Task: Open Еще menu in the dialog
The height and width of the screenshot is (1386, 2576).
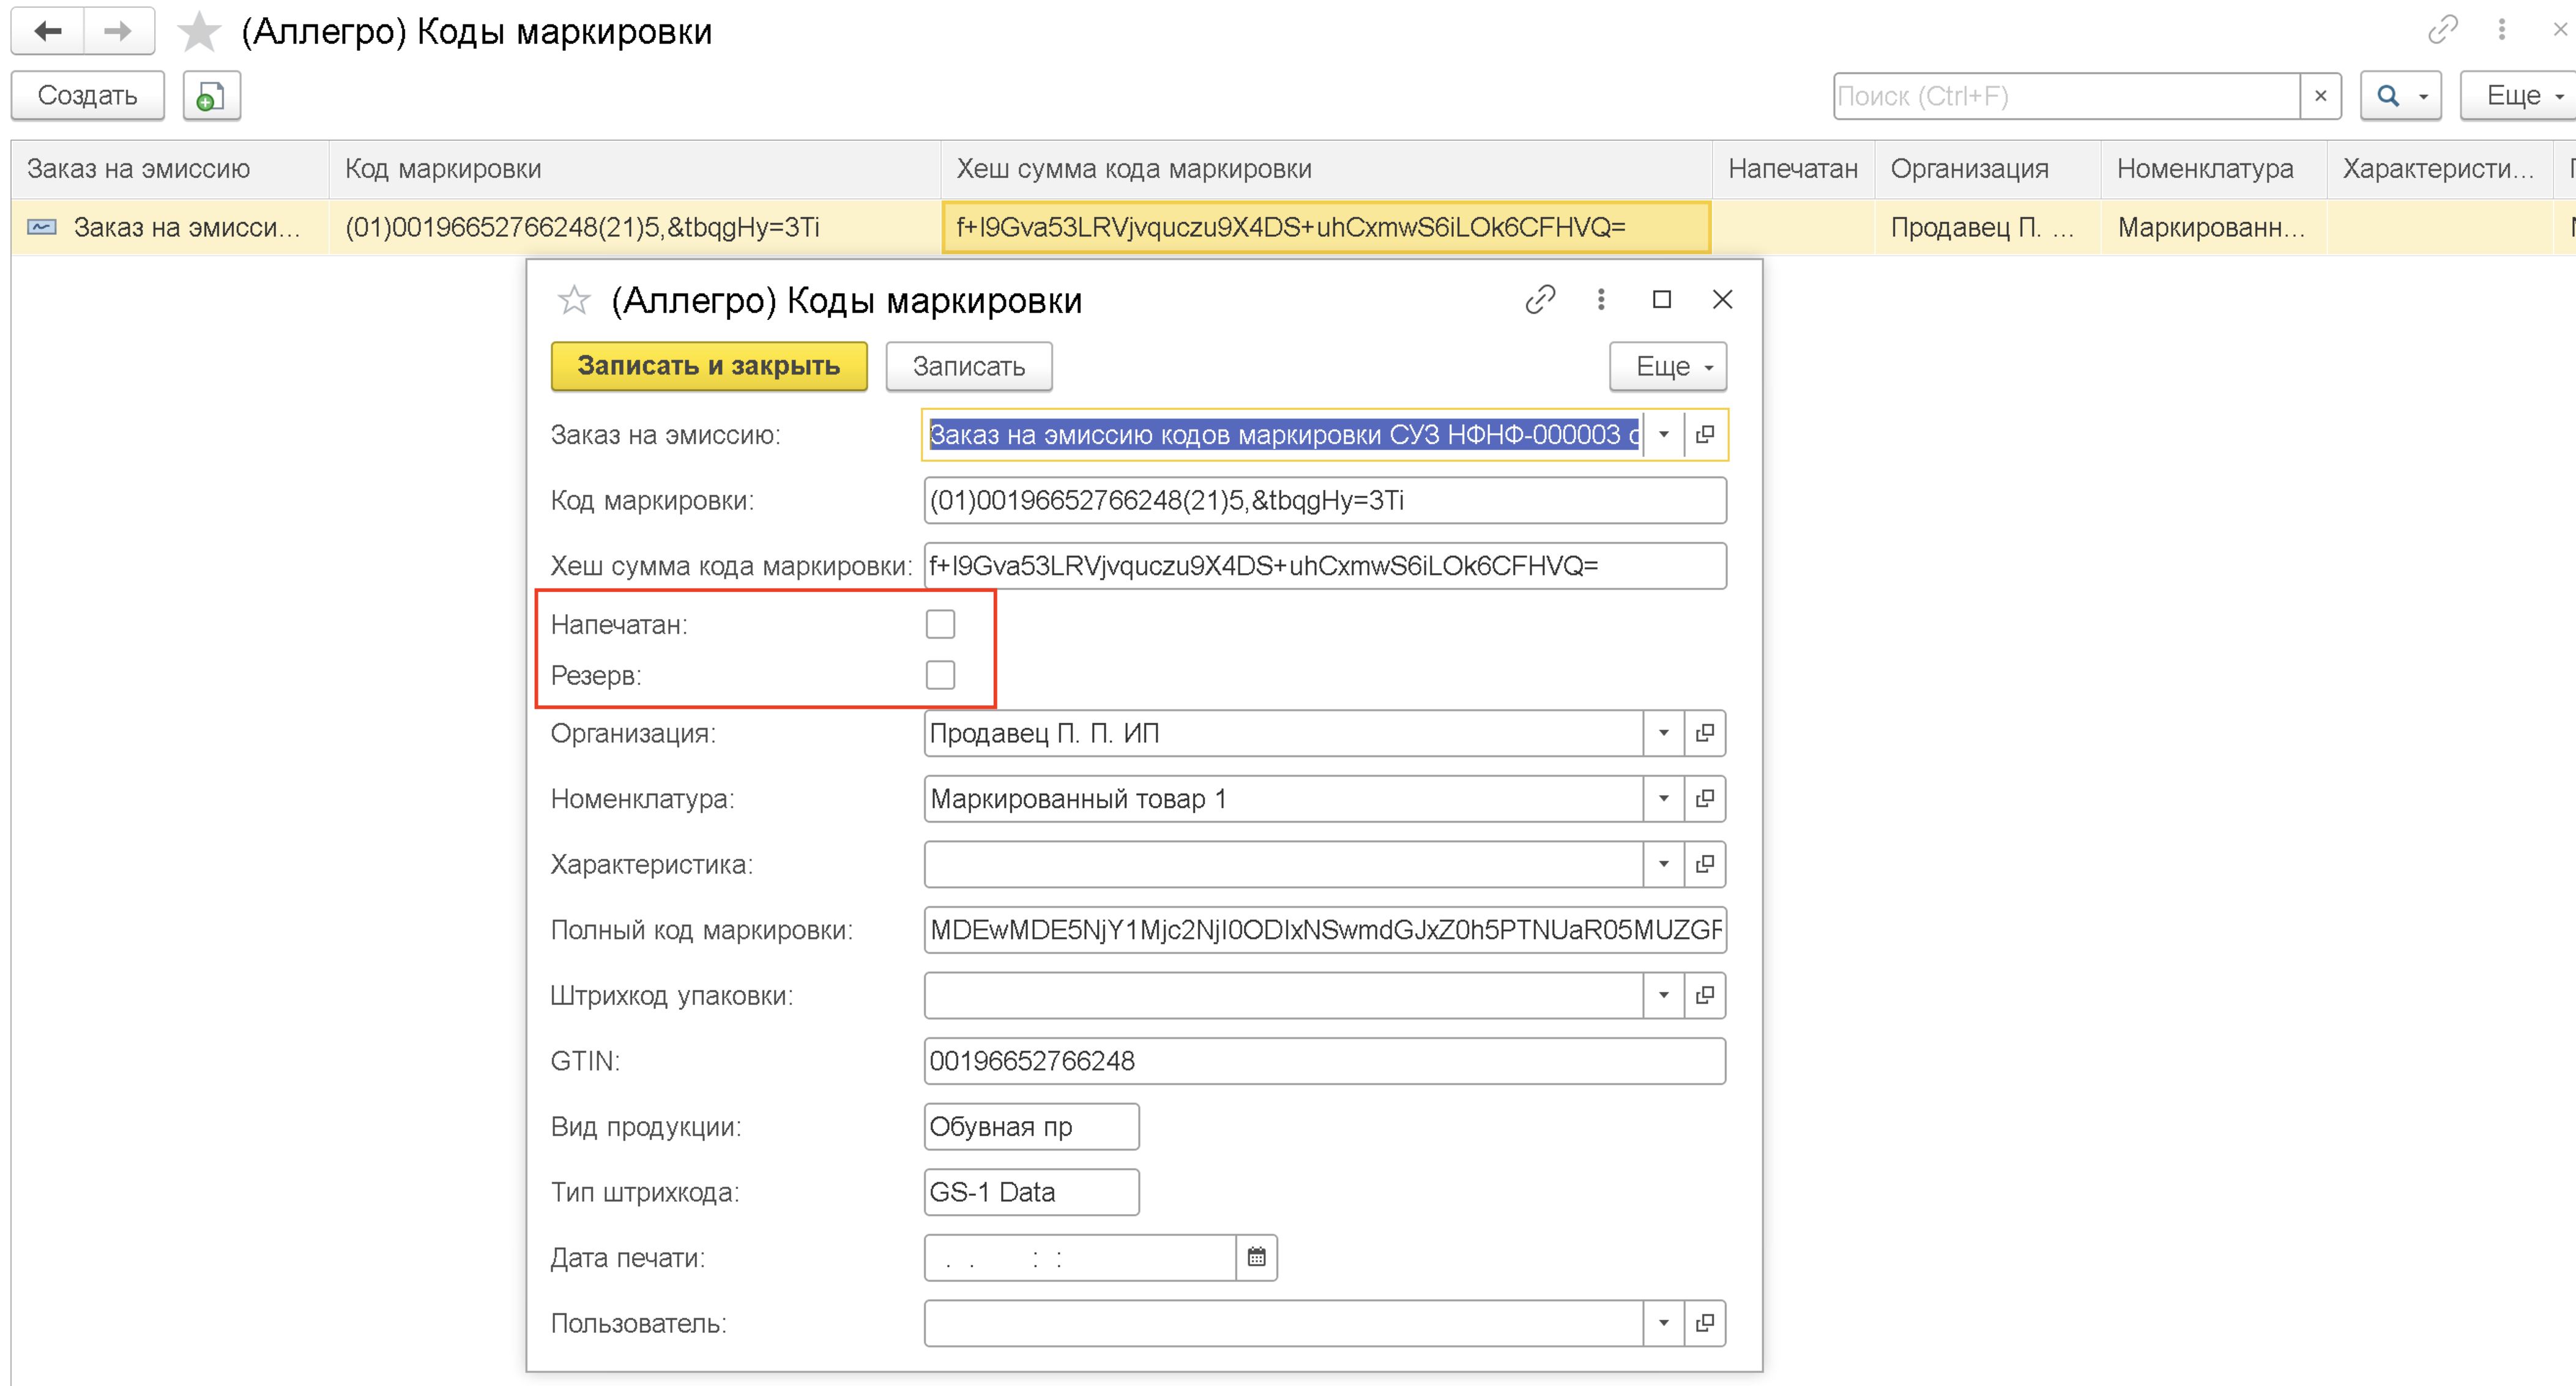Action: (1668, 367)
